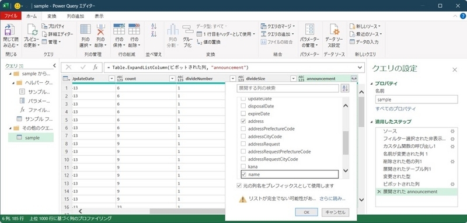Click the 1行目をヘッダーとして使用 button

226,34
